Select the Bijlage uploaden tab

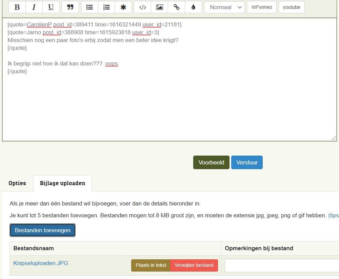(62, 183)
